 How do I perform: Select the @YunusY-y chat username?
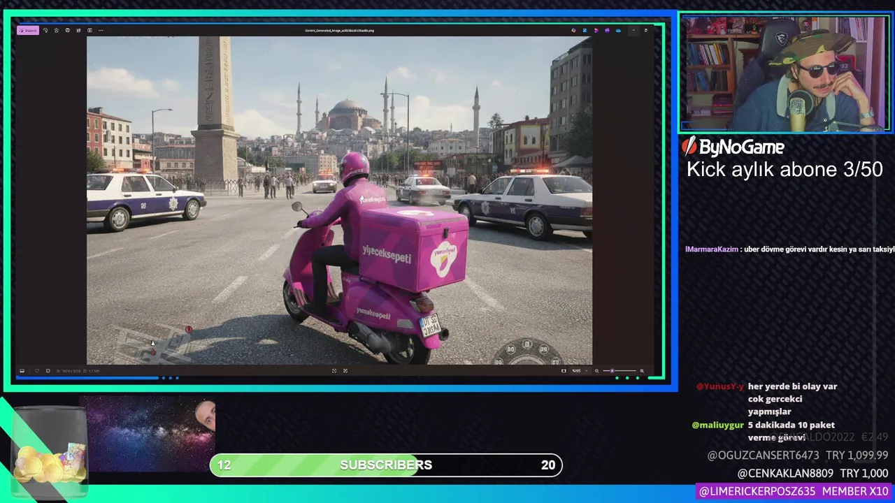pyautogui.click(x=720, y=386)
